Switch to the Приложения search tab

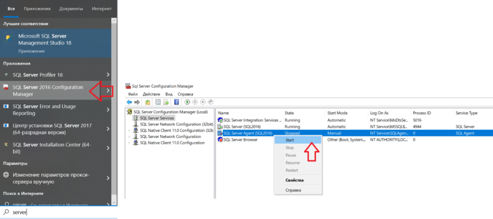(x=37, y=9)
